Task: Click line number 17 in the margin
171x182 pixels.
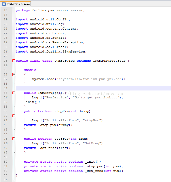Action: (6, 10)
